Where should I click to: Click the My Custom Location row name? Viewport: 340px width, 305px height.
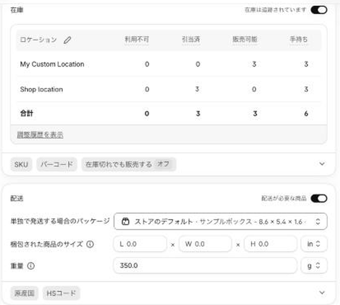click(x=52, y=64)
